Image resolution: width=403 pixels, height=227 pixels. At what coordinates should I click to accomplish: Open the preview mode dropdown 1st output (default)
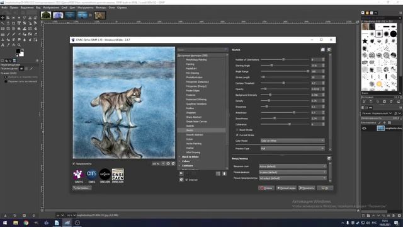[x=292, y=178]
